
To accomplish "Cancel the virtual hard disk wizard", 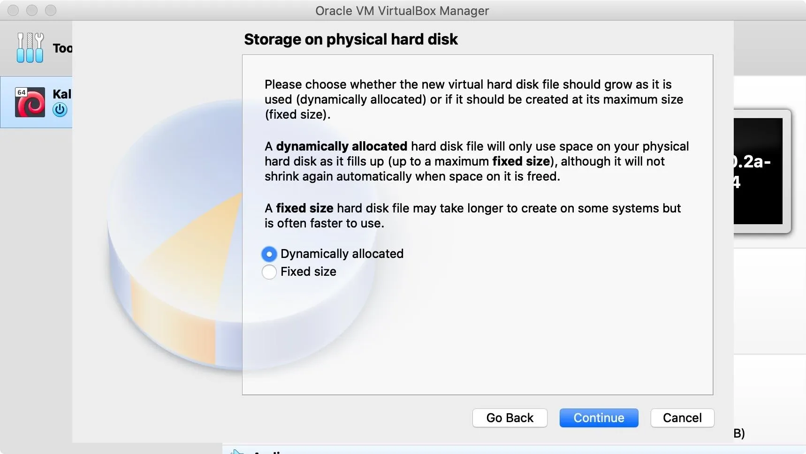I will tap(683, 418).
